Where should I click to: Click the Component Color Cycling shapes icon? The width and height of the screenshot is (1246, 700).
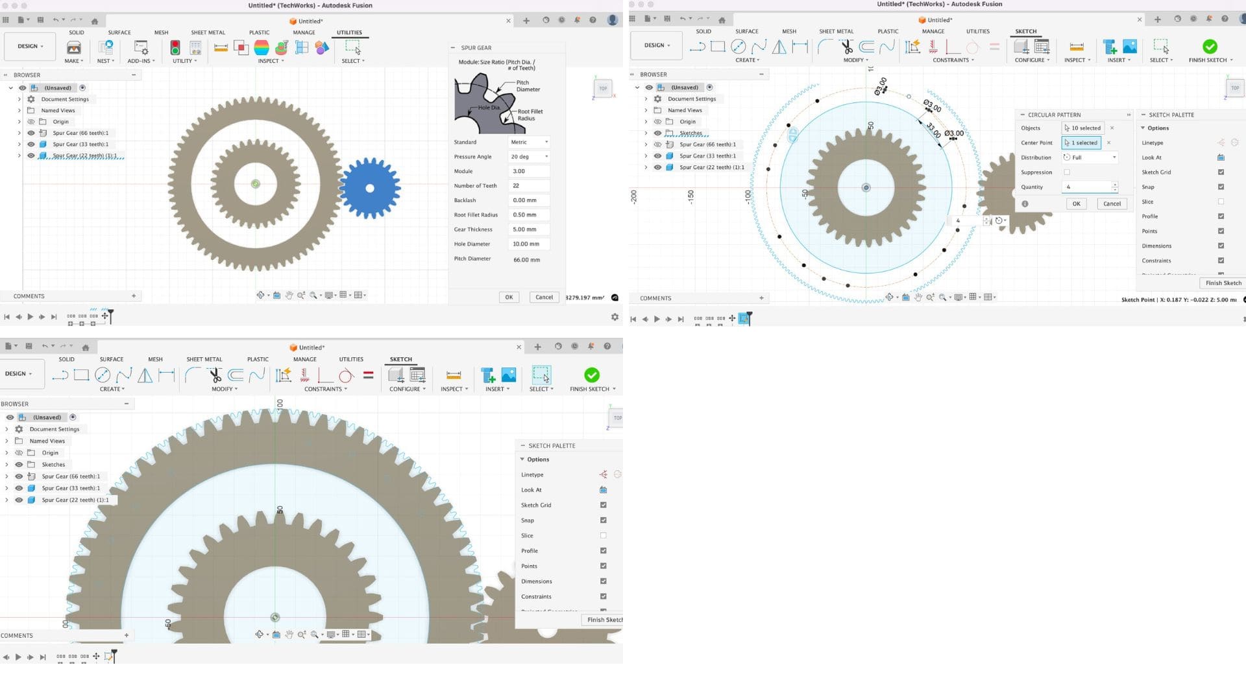322,47
